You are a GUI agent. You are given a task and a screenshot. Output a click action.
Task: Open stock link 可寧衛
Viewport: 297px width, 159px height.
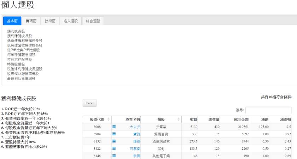135,149
